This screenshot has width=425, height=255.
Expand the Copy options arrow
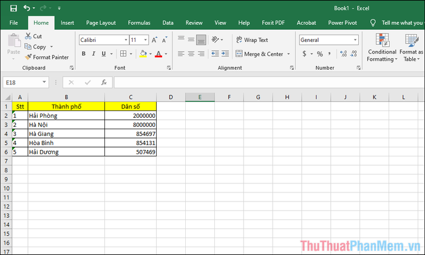click(x=52, y=47)
